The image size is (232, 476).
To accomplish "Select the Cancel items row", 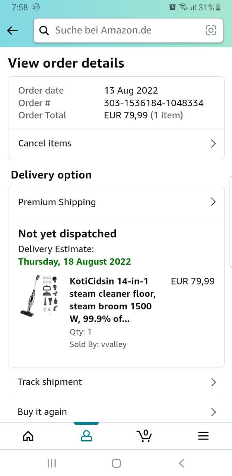I will click(x=112, y=144).
